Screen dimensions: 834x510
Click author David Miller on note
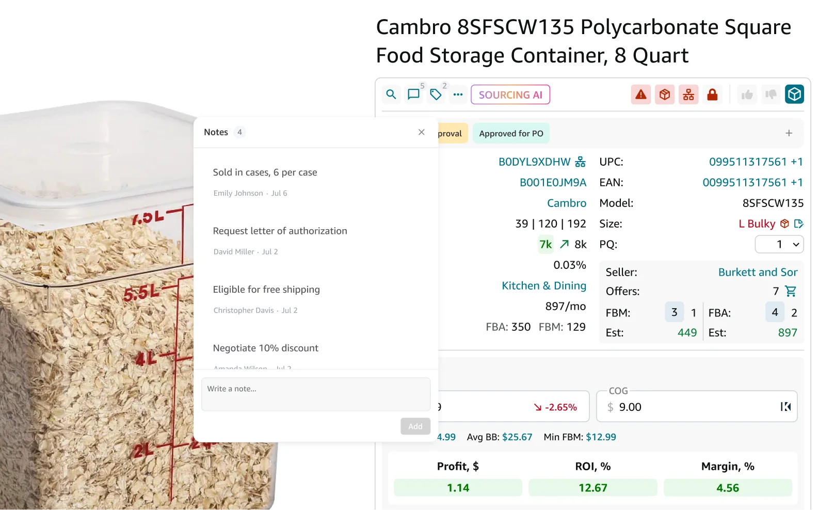[x=234, y=252]
